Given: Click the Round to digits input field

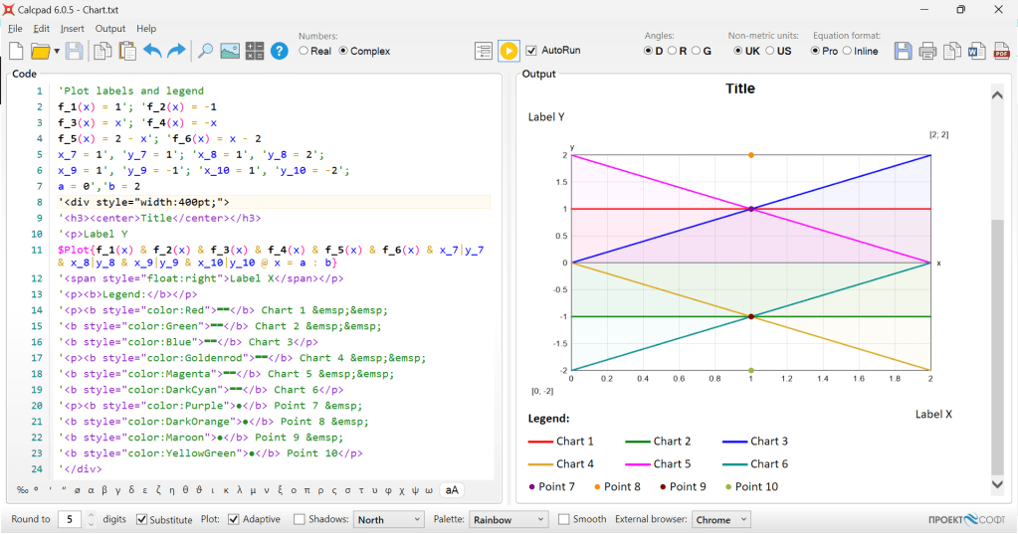Looking at the screenshot, I should point(70,519).
